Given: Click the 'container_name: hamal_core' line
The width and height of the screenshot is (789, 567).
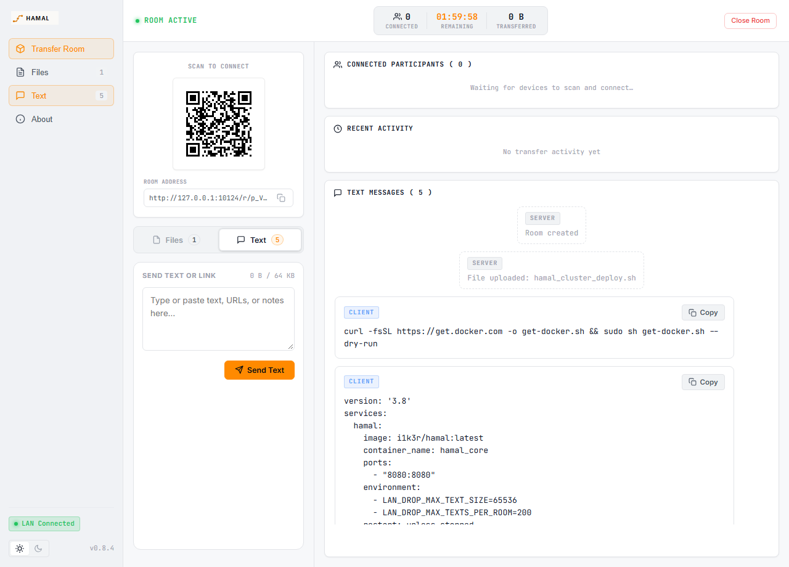Looking at the screenshot, I should pyautogui.click(x=425, y=451).
